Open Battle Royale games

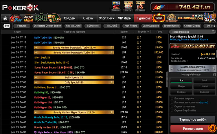pyautogui.click(x=41, y=18)
